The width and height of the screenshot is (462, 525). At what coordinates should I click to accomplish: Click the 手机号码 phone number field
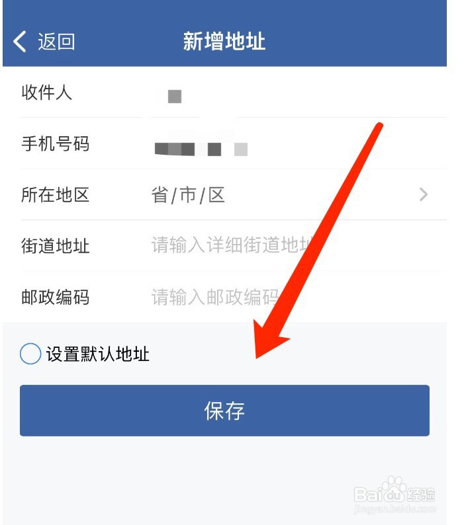pyautogui.click(x=299, y=145)
